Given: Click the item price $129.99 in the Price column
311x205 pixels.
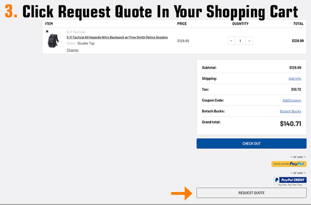Looking at the screenshot, I should [x=183, y=41].
